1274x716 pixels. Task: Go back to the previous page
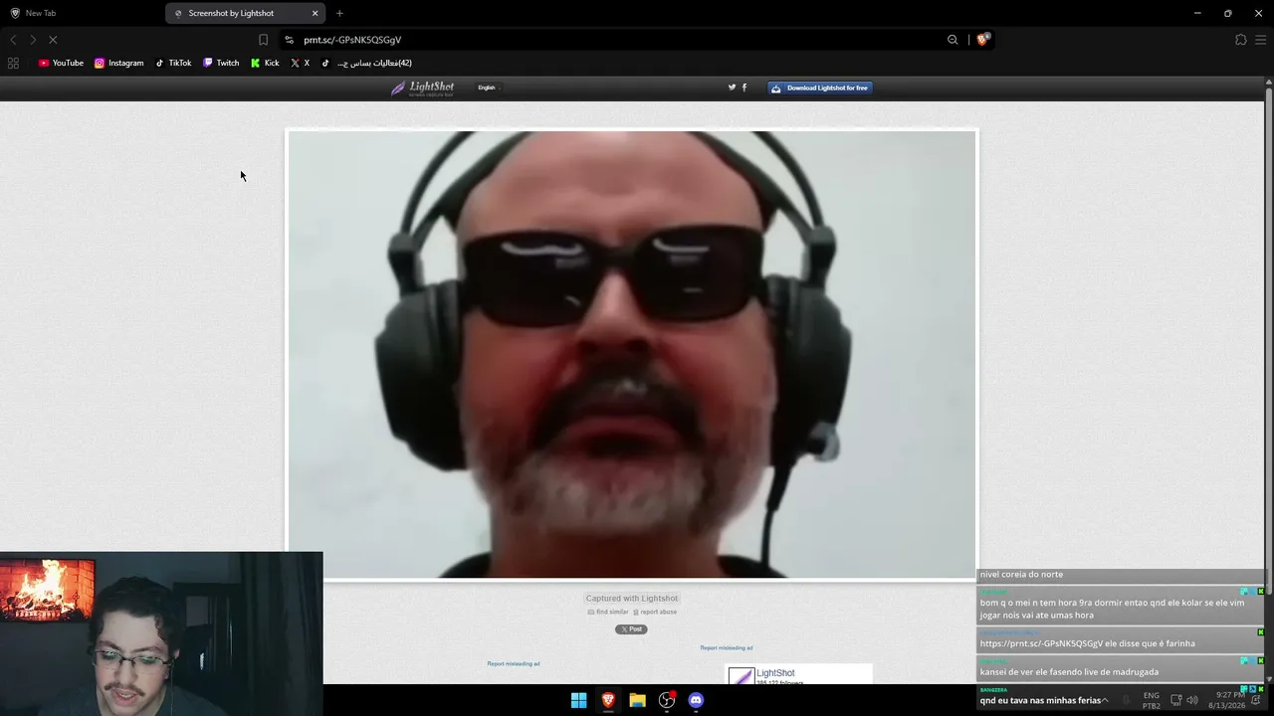tap(13, 40)
